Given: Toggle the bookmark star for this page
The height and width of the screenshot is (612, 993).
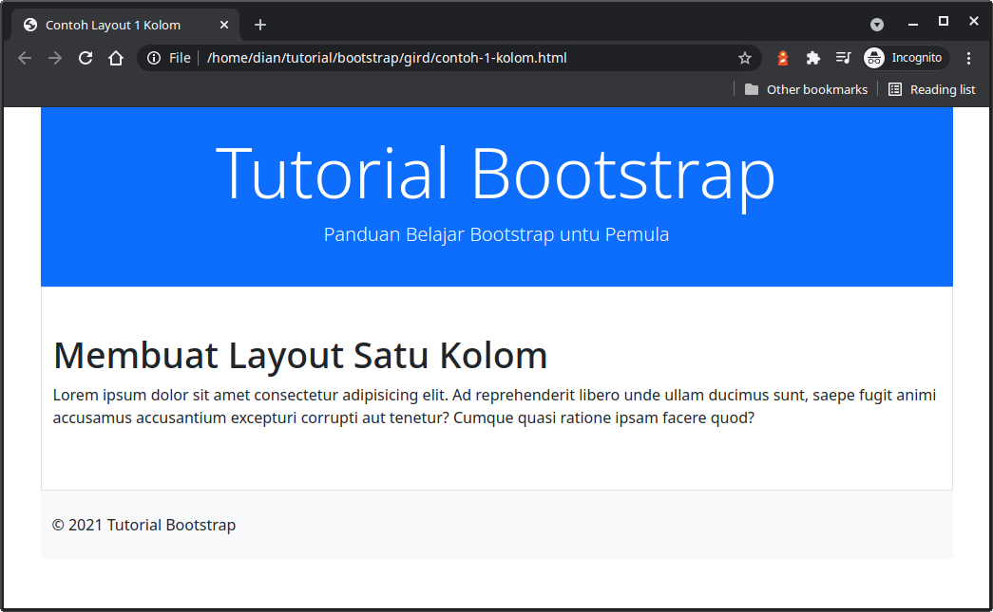Looking at the screenshot, I should click(745, 58).
